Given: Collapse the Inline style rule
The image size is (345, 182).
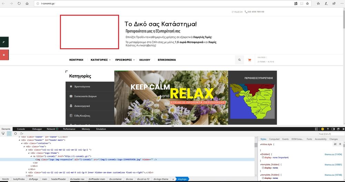Looking at the screenshot, I should [x=261, y=144].
